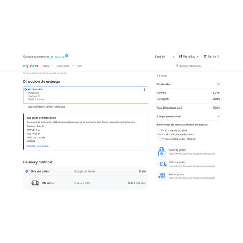Expand the Ropa menu chevron
Screen dimensions: 243x243
[52, 66]
